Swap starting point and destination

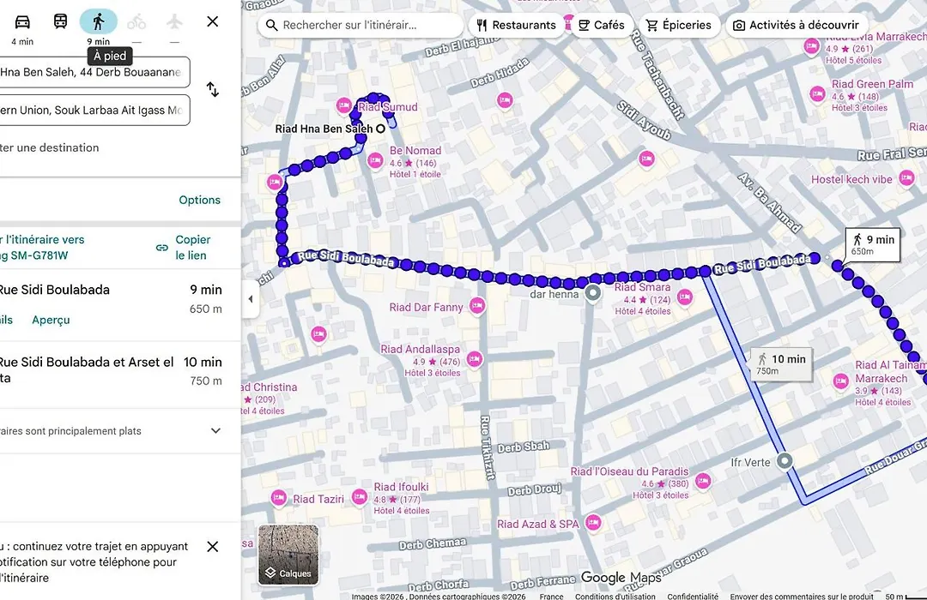click(213, 90)
